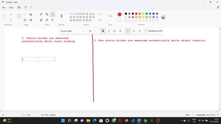Click inside the active text box
Viewport: 221px width, 124px height.
(38, 59)
